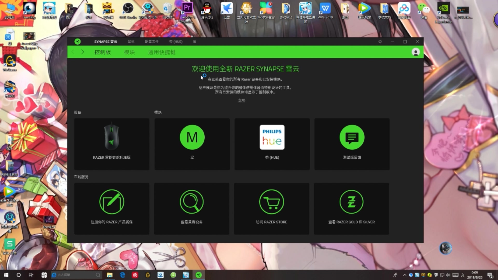Maximize the Razer Synapse window
The height and width of the screenshot is (280, 498).
point(405,42)
